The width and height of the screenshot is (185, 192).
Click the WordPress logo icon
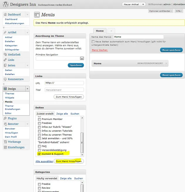tap(6, 4)
